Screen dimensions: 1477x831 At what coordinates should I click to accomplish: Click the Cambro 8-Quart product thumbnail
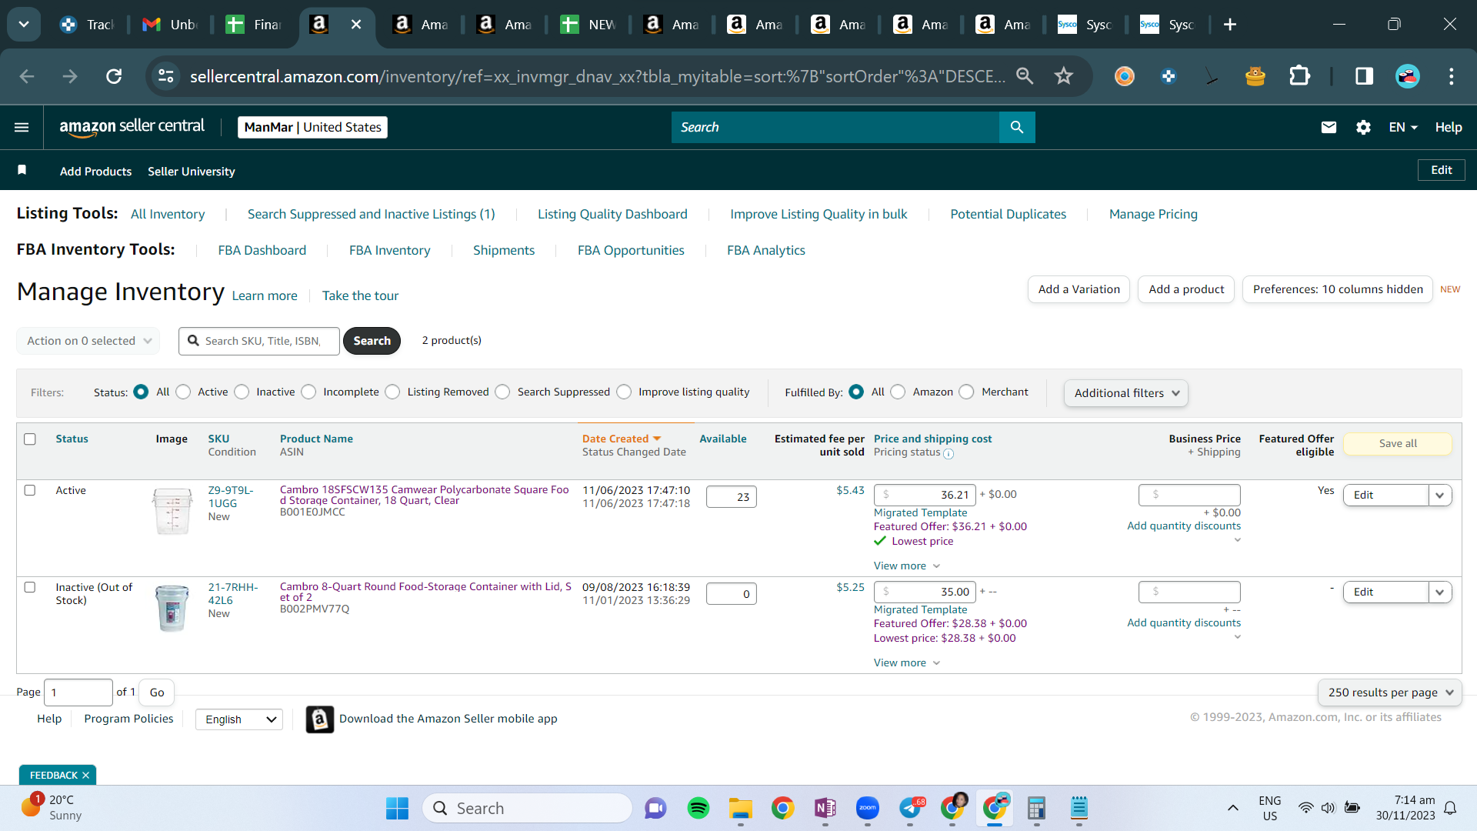point(172,608)
